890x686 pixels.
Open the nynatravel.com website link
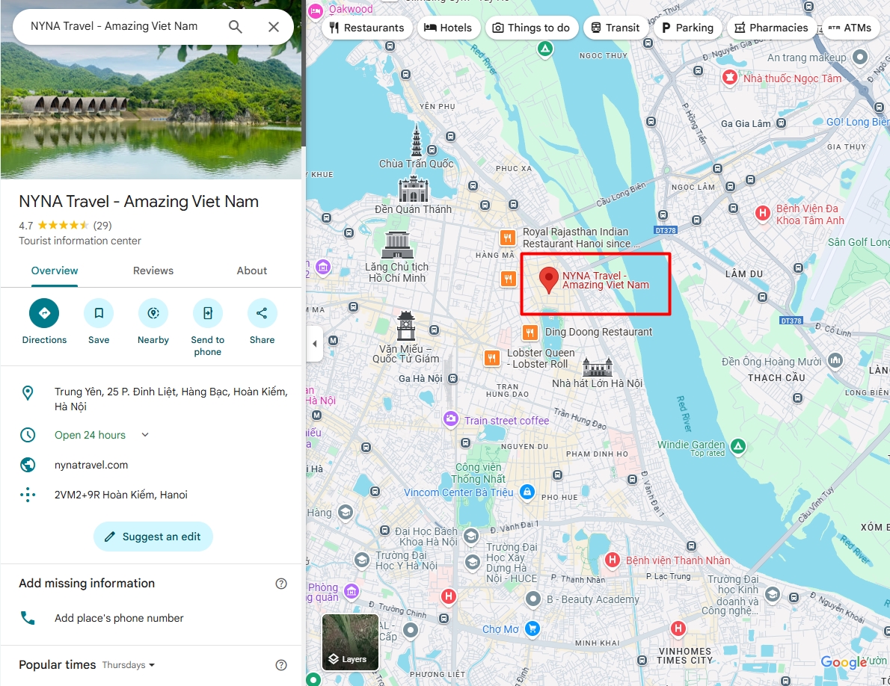[91, 465]
